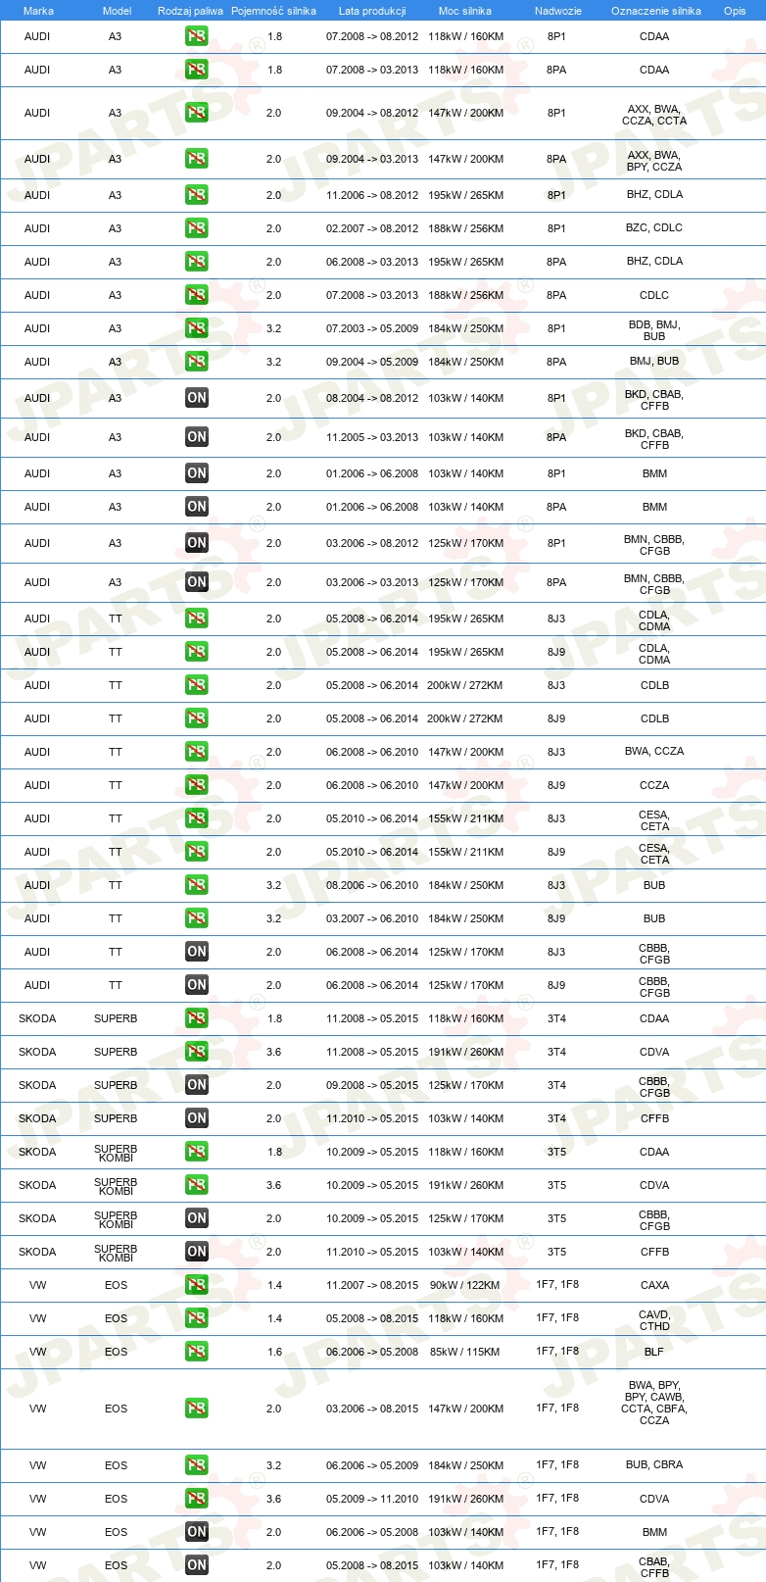
Task: Click petrol icon in A3 3.2 BDB, BMJ, BUB row
Action: pyautogui.click(x=197, y=328)
